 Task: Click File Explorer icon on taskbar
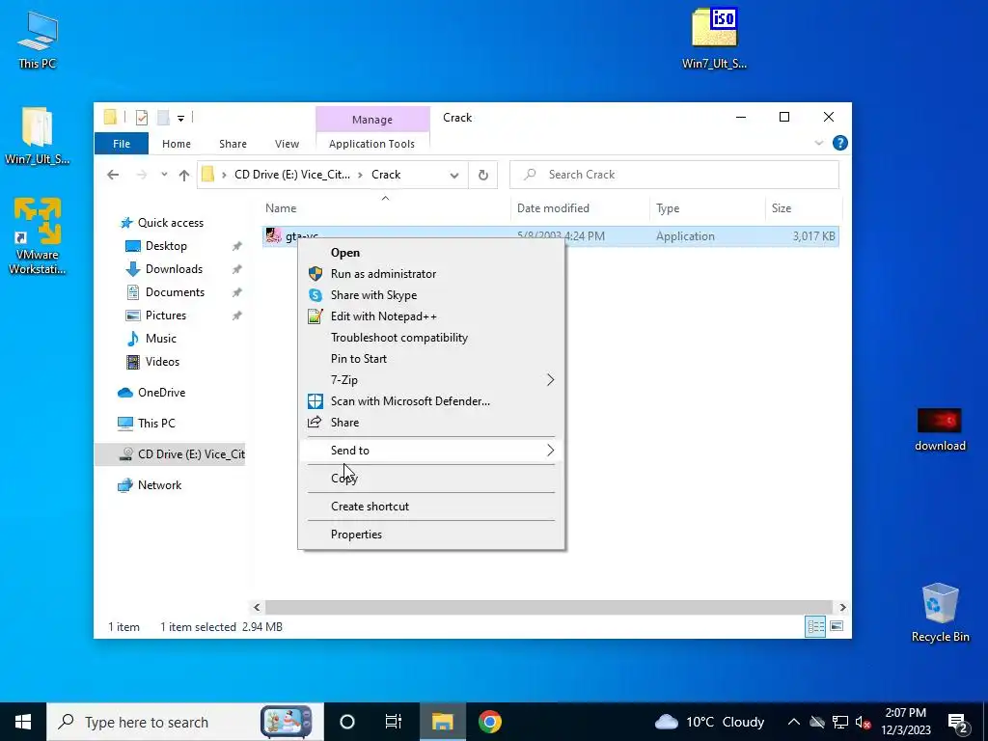coord(442,722)
